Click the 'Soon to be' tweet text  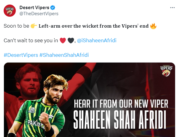point(16,26)
